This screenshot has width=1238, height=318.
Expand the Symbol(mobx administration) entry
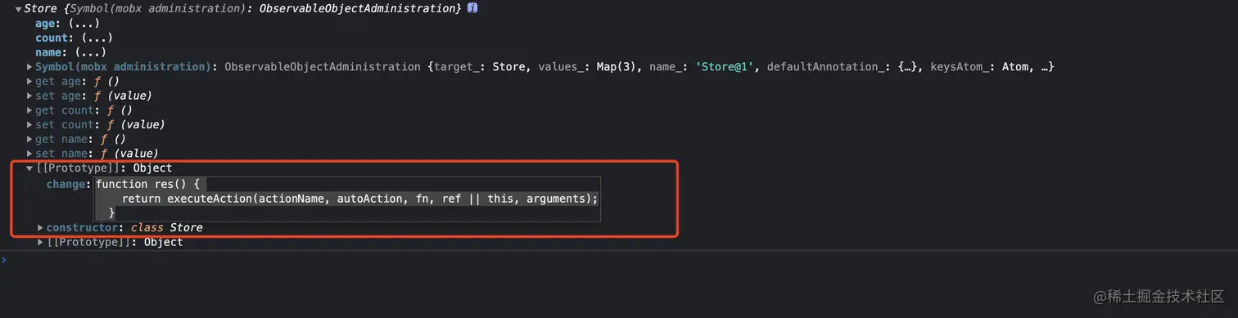[x=29, y=66]
